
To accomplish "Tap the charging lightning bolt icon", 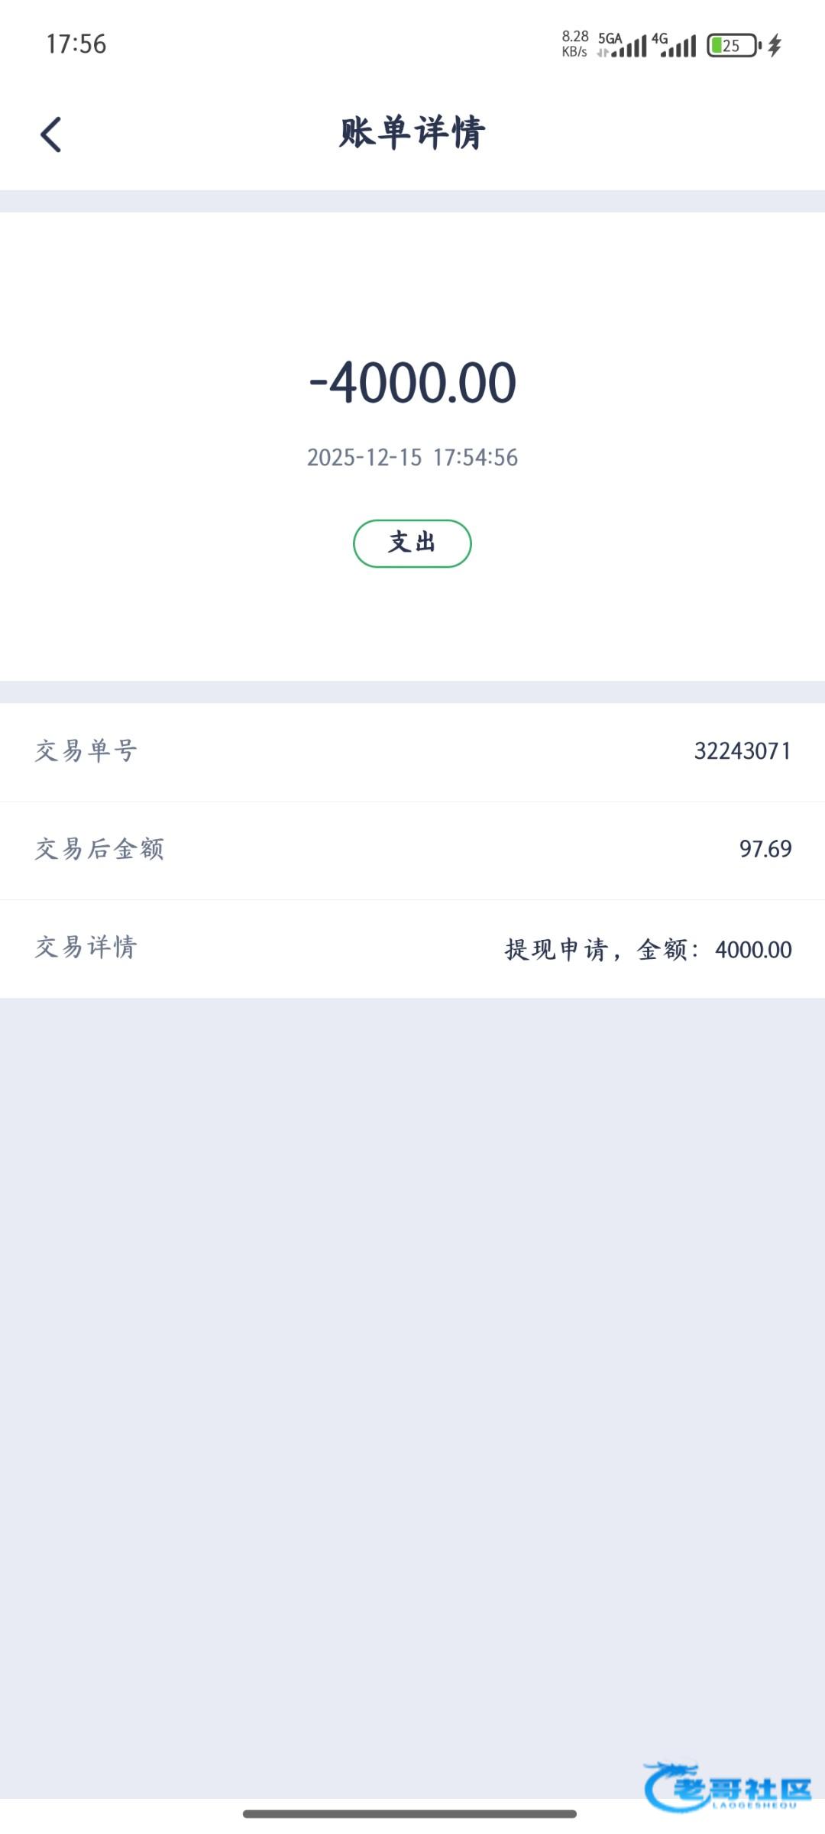I will (775, 46).
